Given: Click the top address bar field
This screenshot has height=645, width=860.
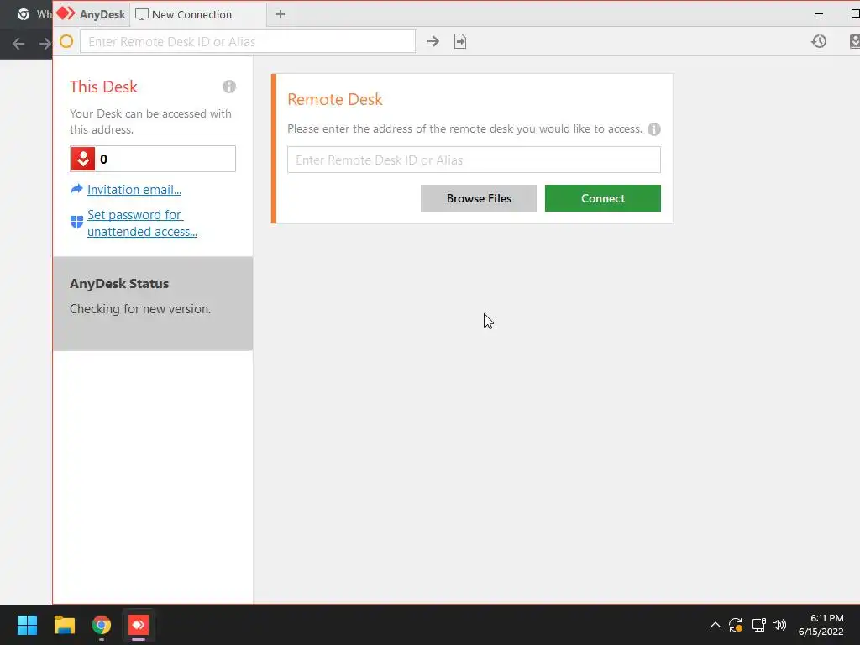Looking at the screenshot, I should (248, 42).
